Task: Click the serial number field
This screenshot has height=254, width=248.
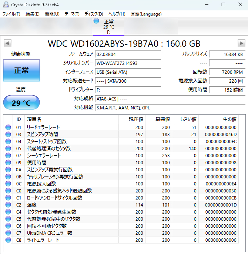Action: point(128,63)
